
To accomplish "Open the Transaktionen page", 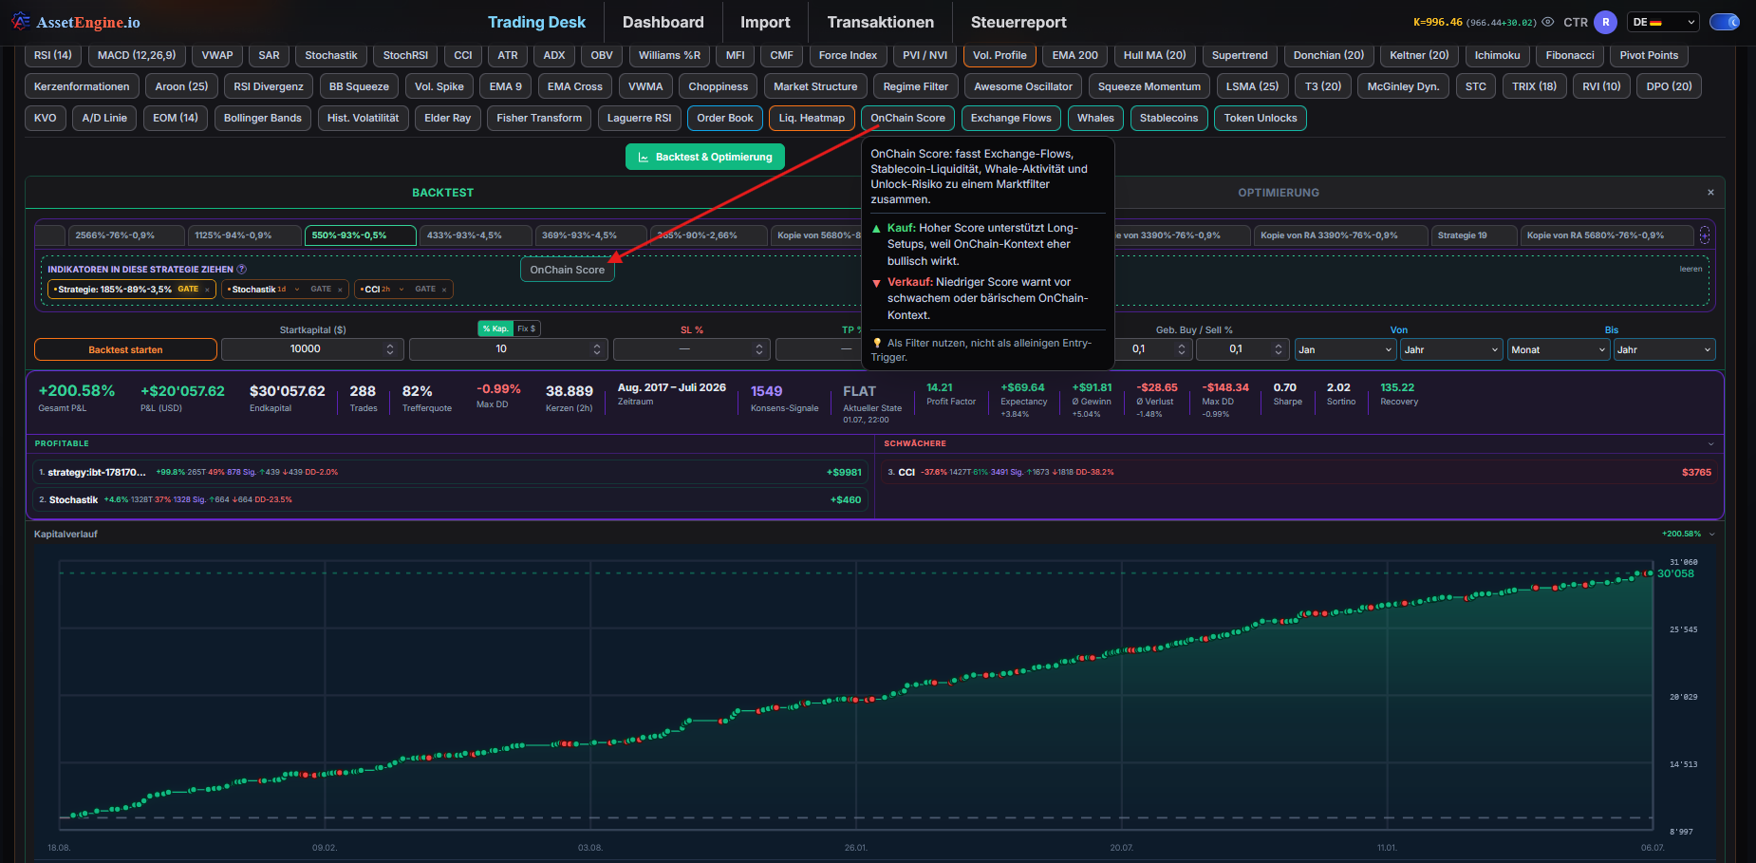I will click(880, 22).
